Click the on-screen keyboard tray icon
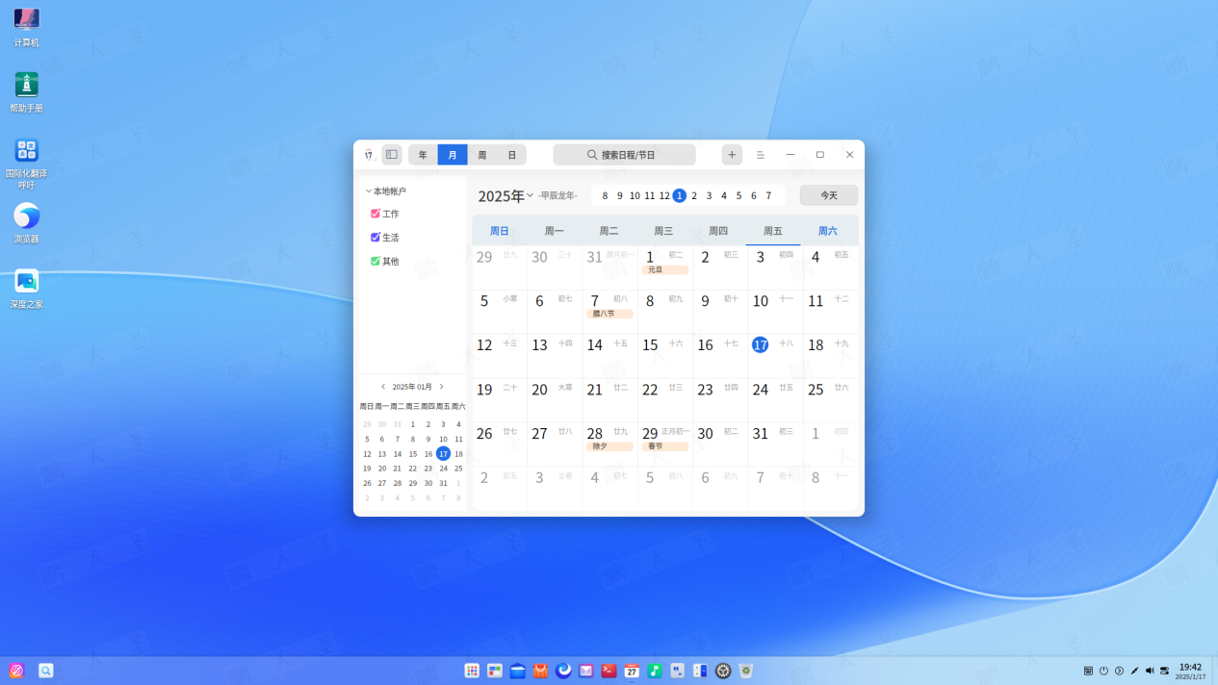 (1088, 671)
